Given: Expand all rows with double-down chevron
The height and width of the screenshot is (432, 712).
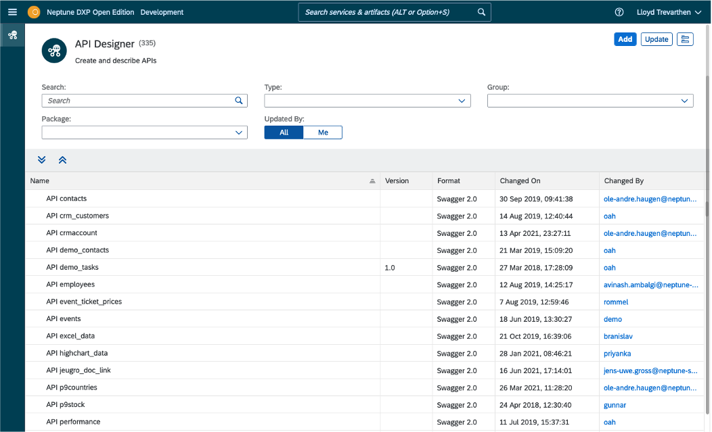Looking at the screenshot, I should click(x=42, y=160).
